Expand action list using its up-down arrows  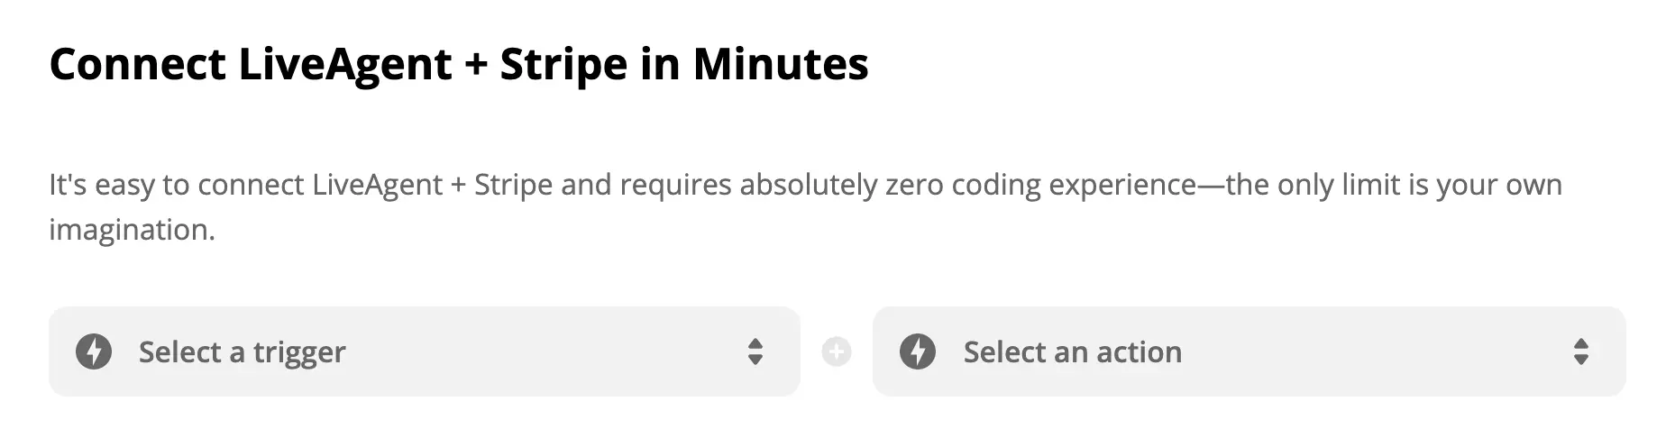(x=1580, y=351)
